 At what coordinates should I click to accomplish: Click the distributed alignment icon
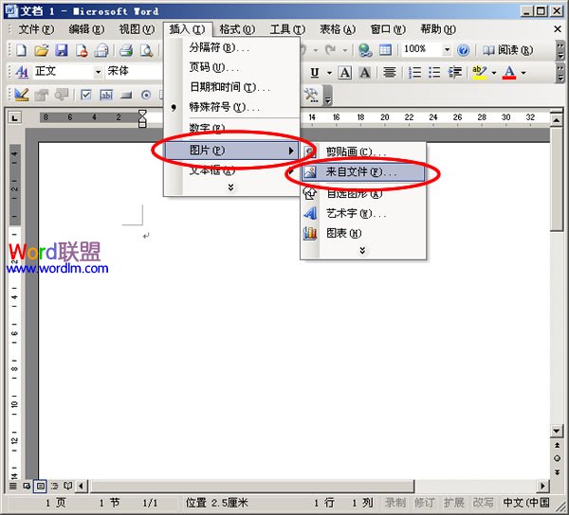tap(390, 73)
